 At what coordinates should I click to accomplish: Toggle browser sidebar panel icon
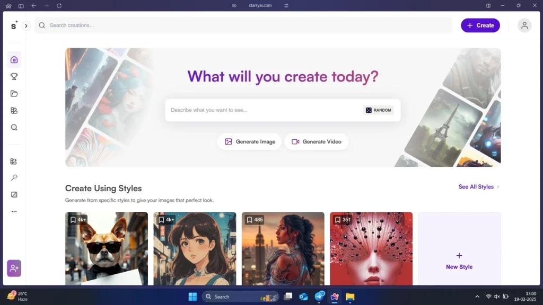pos(21,6)
